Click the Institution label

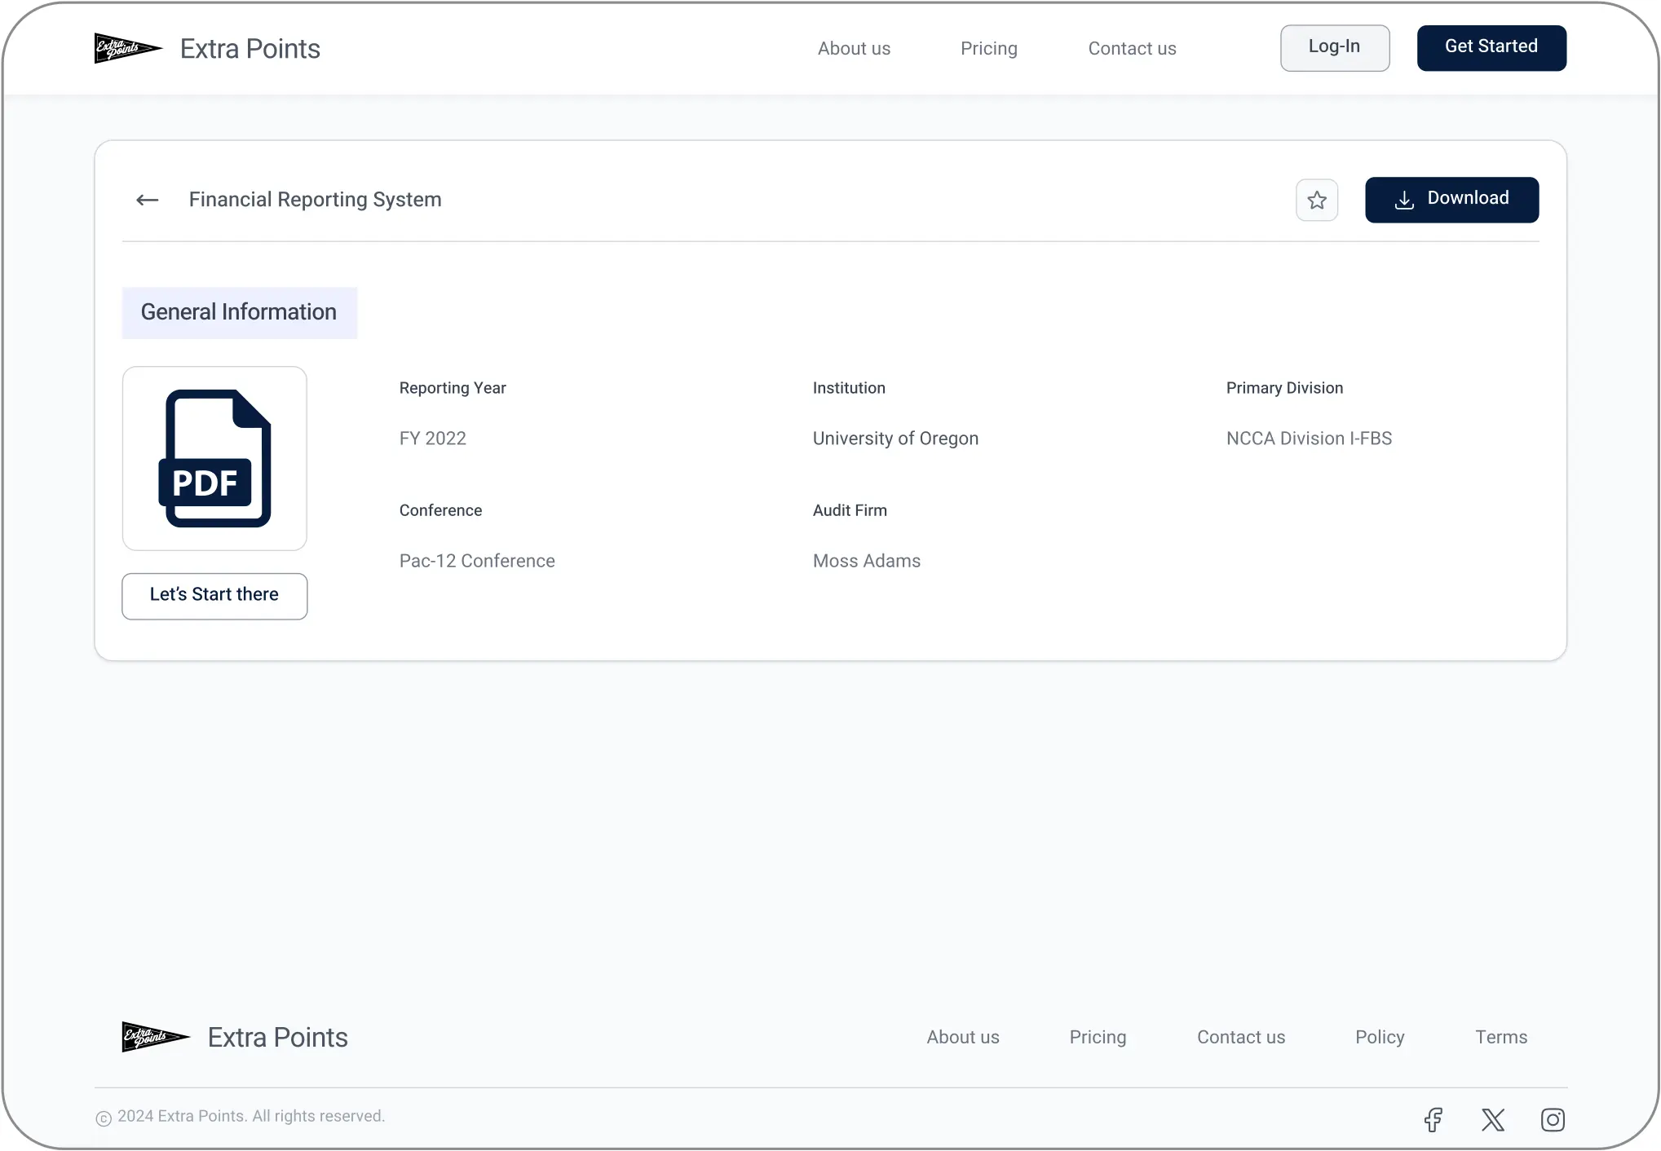pyautogui.click(x=848, y=388)
